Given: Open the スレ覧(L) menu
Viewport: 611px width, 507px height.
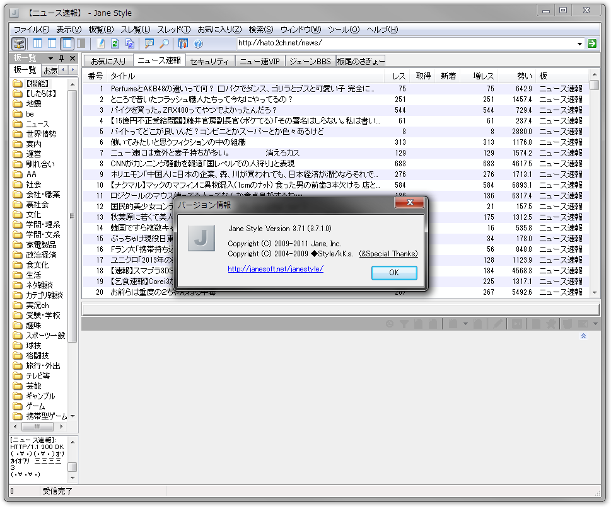Looking at the screenshot, I should point(135,30).
